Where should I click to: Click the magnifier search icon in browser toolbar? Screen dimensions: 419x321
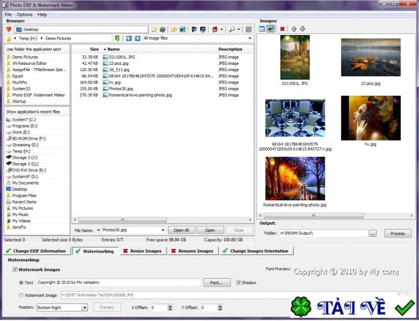(232, 29)
